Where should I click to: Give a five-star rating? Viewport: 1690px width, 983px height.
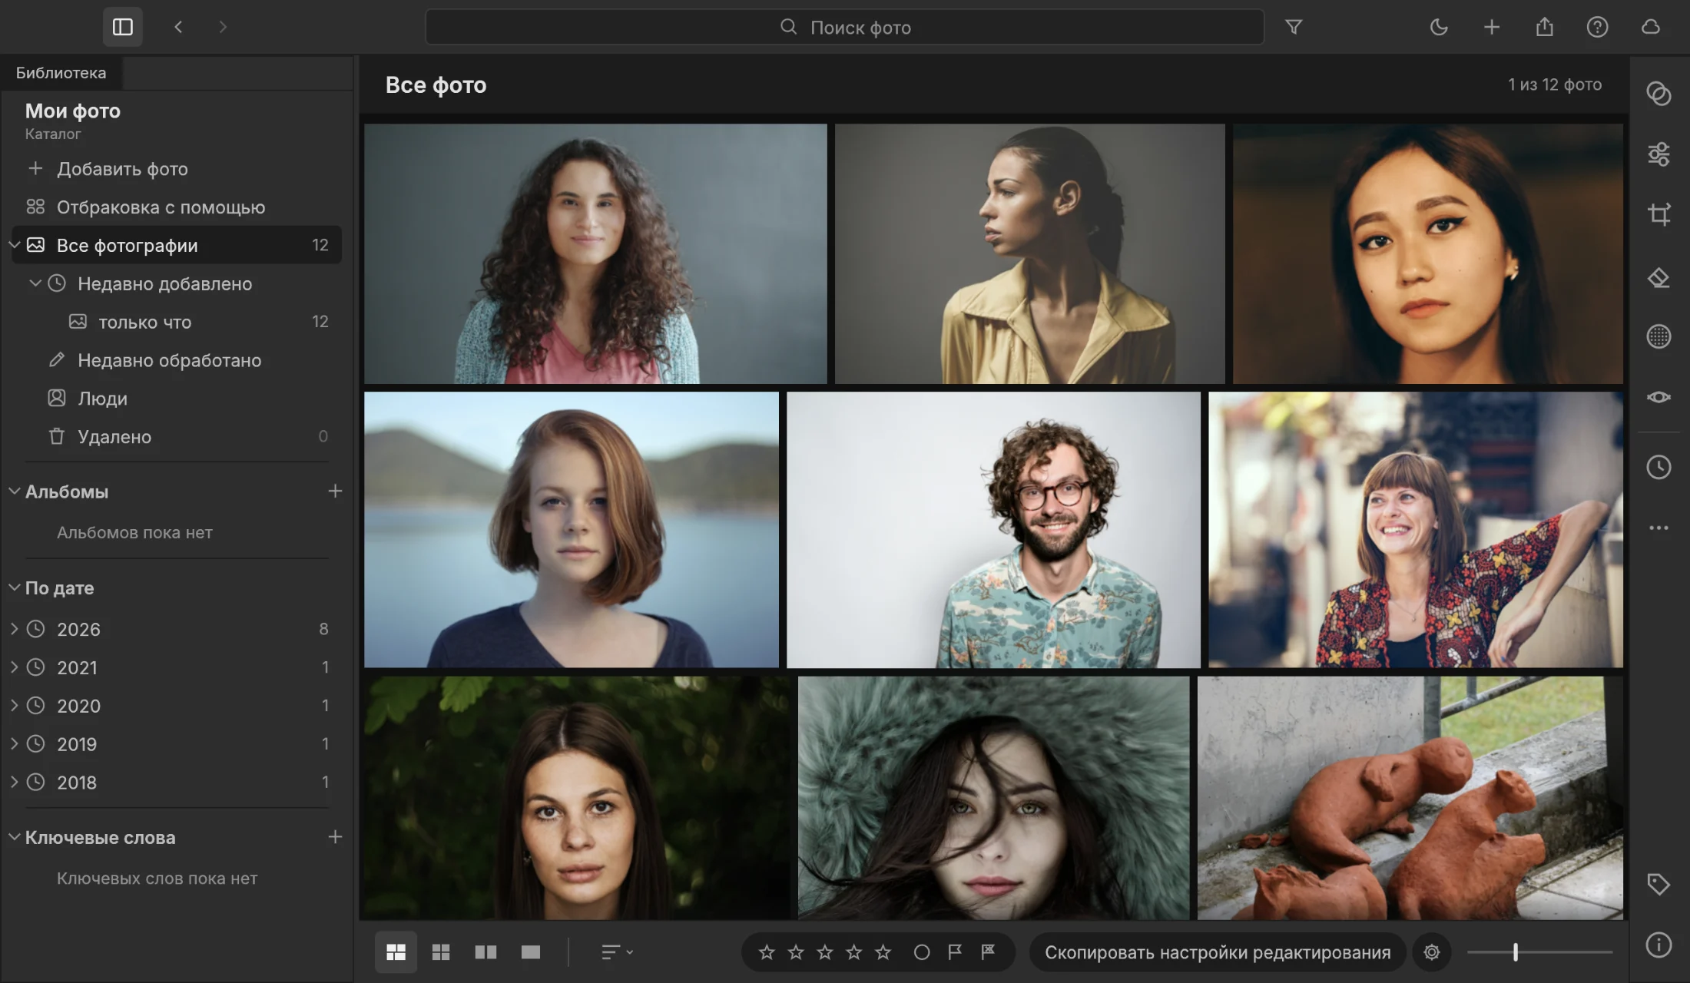click(x=883, y=952)
